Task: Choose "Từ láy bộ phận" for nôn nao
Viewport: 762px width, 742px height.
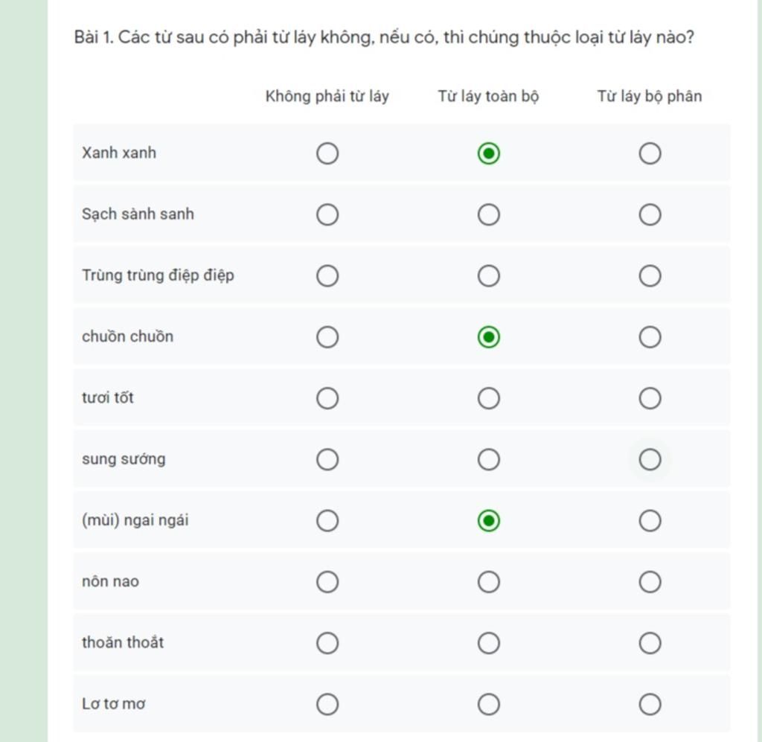Action: 650,582
